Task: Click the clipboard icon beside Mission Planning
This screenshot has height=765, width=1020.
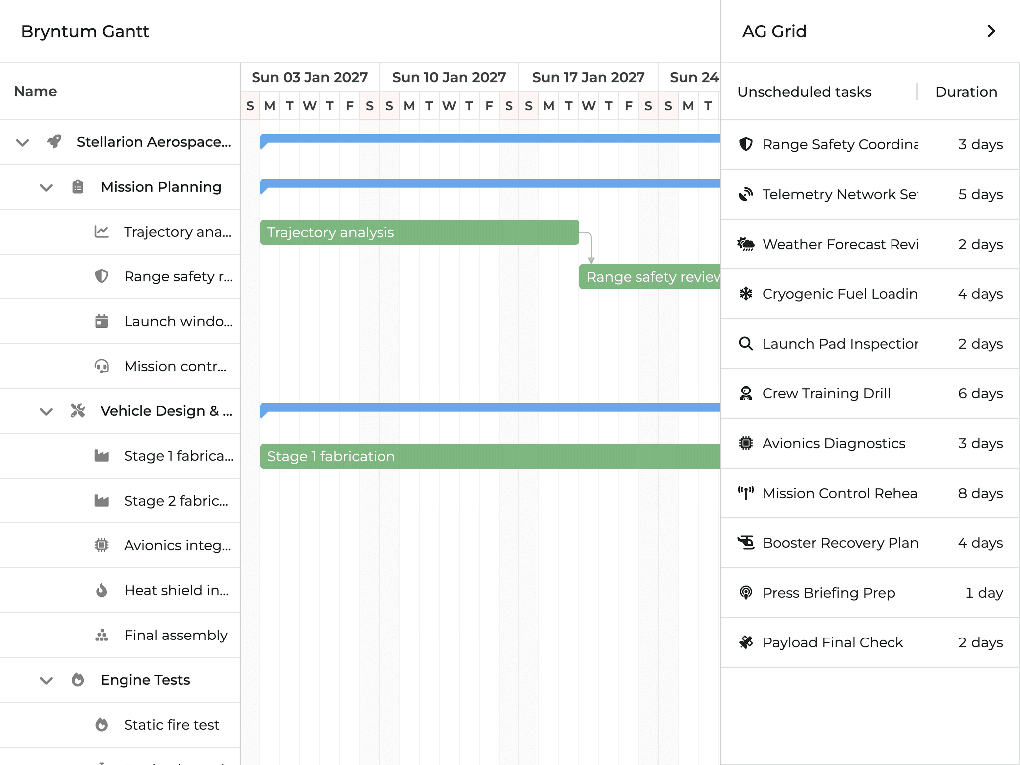Action: 78,187
